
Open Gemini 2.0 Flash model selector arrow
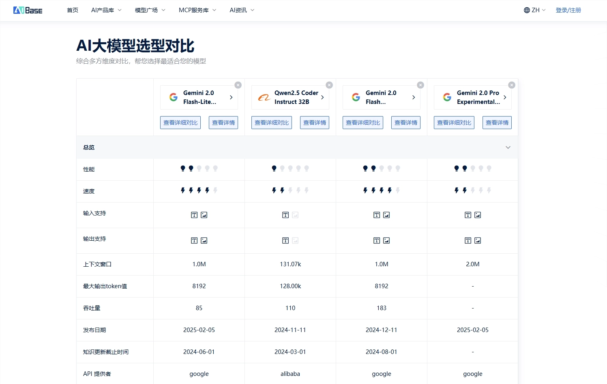tap(414, 97)
